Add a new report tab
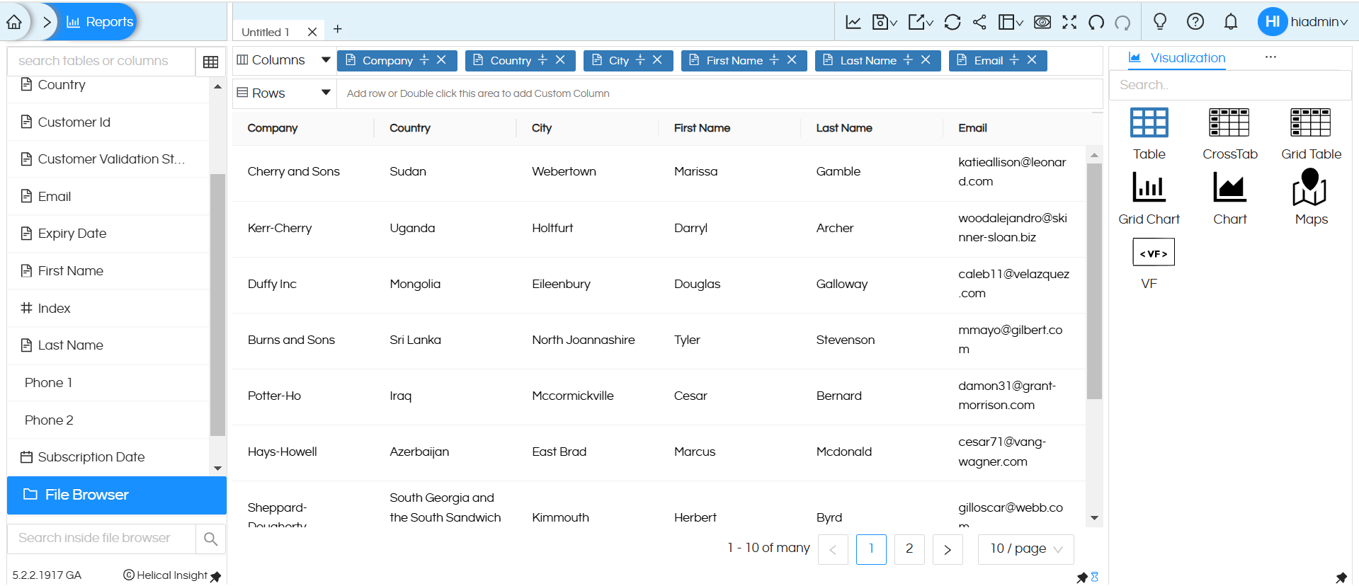The image size is (1359, 586). pos(338,29)
